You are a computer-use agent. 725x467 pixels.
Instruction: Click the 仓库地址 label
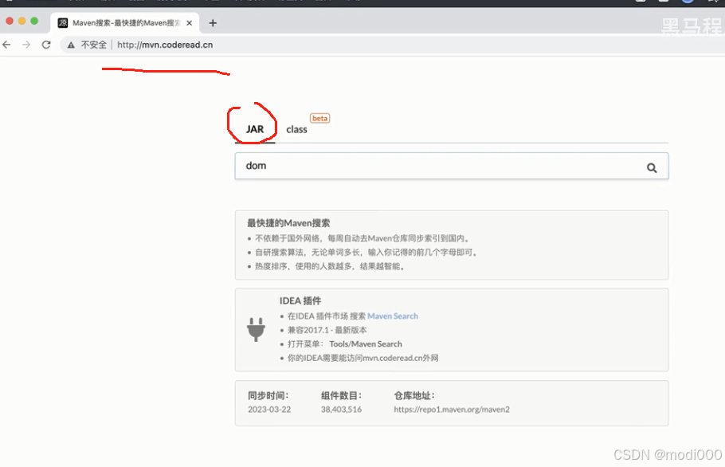414,396
